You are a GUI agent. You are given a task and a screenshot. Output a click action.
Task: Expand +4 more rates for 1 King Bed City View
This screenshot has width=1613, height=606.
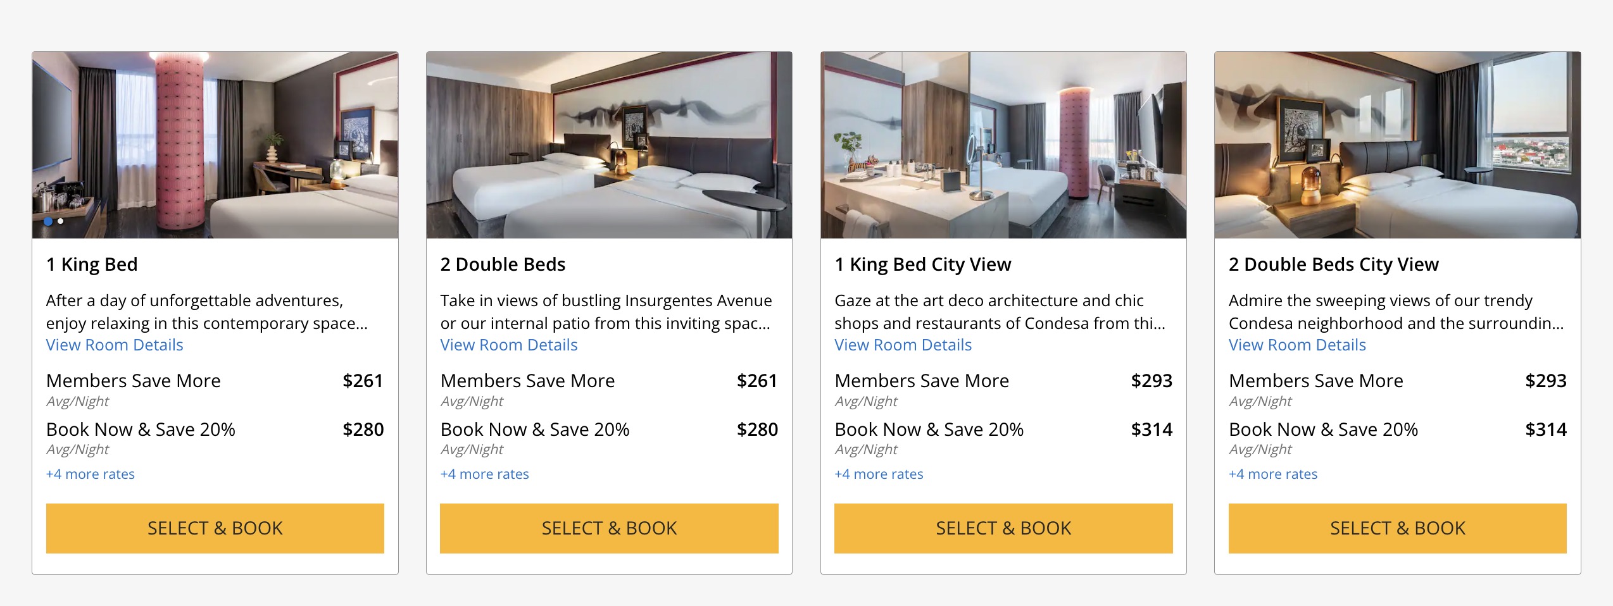tap(879, 474)
